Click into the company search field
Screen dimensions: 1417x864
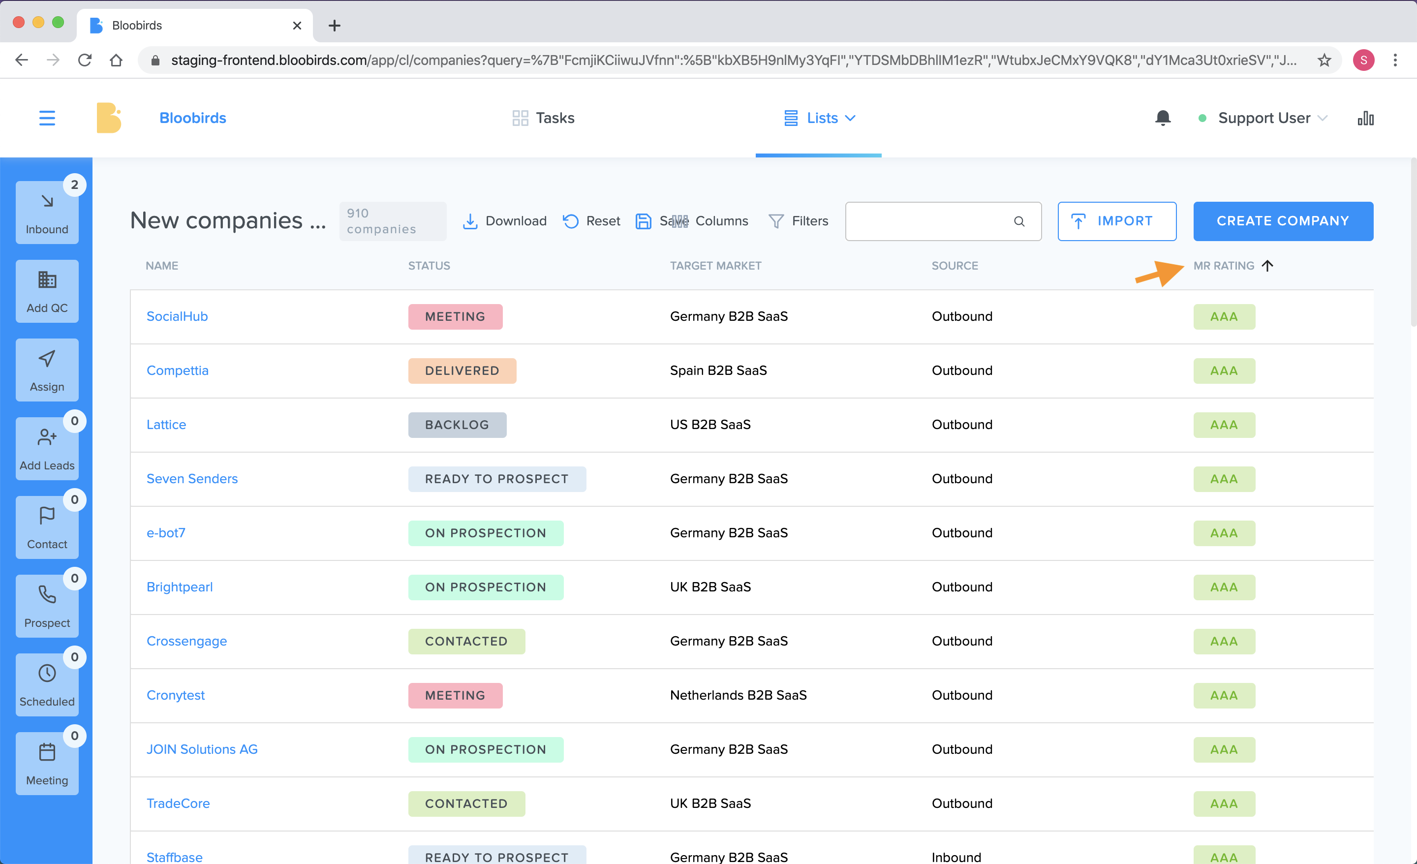click(x=943, y=221)
